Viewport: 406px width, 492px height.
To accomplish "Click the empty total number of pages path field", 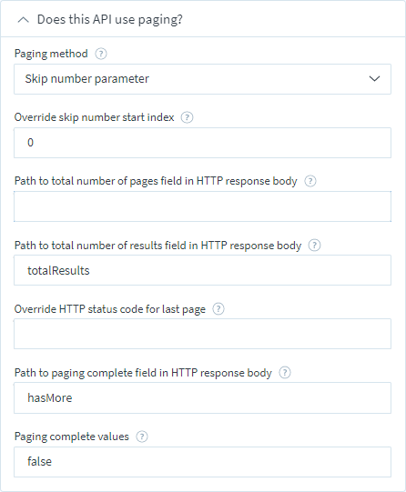I will [202, 206].
